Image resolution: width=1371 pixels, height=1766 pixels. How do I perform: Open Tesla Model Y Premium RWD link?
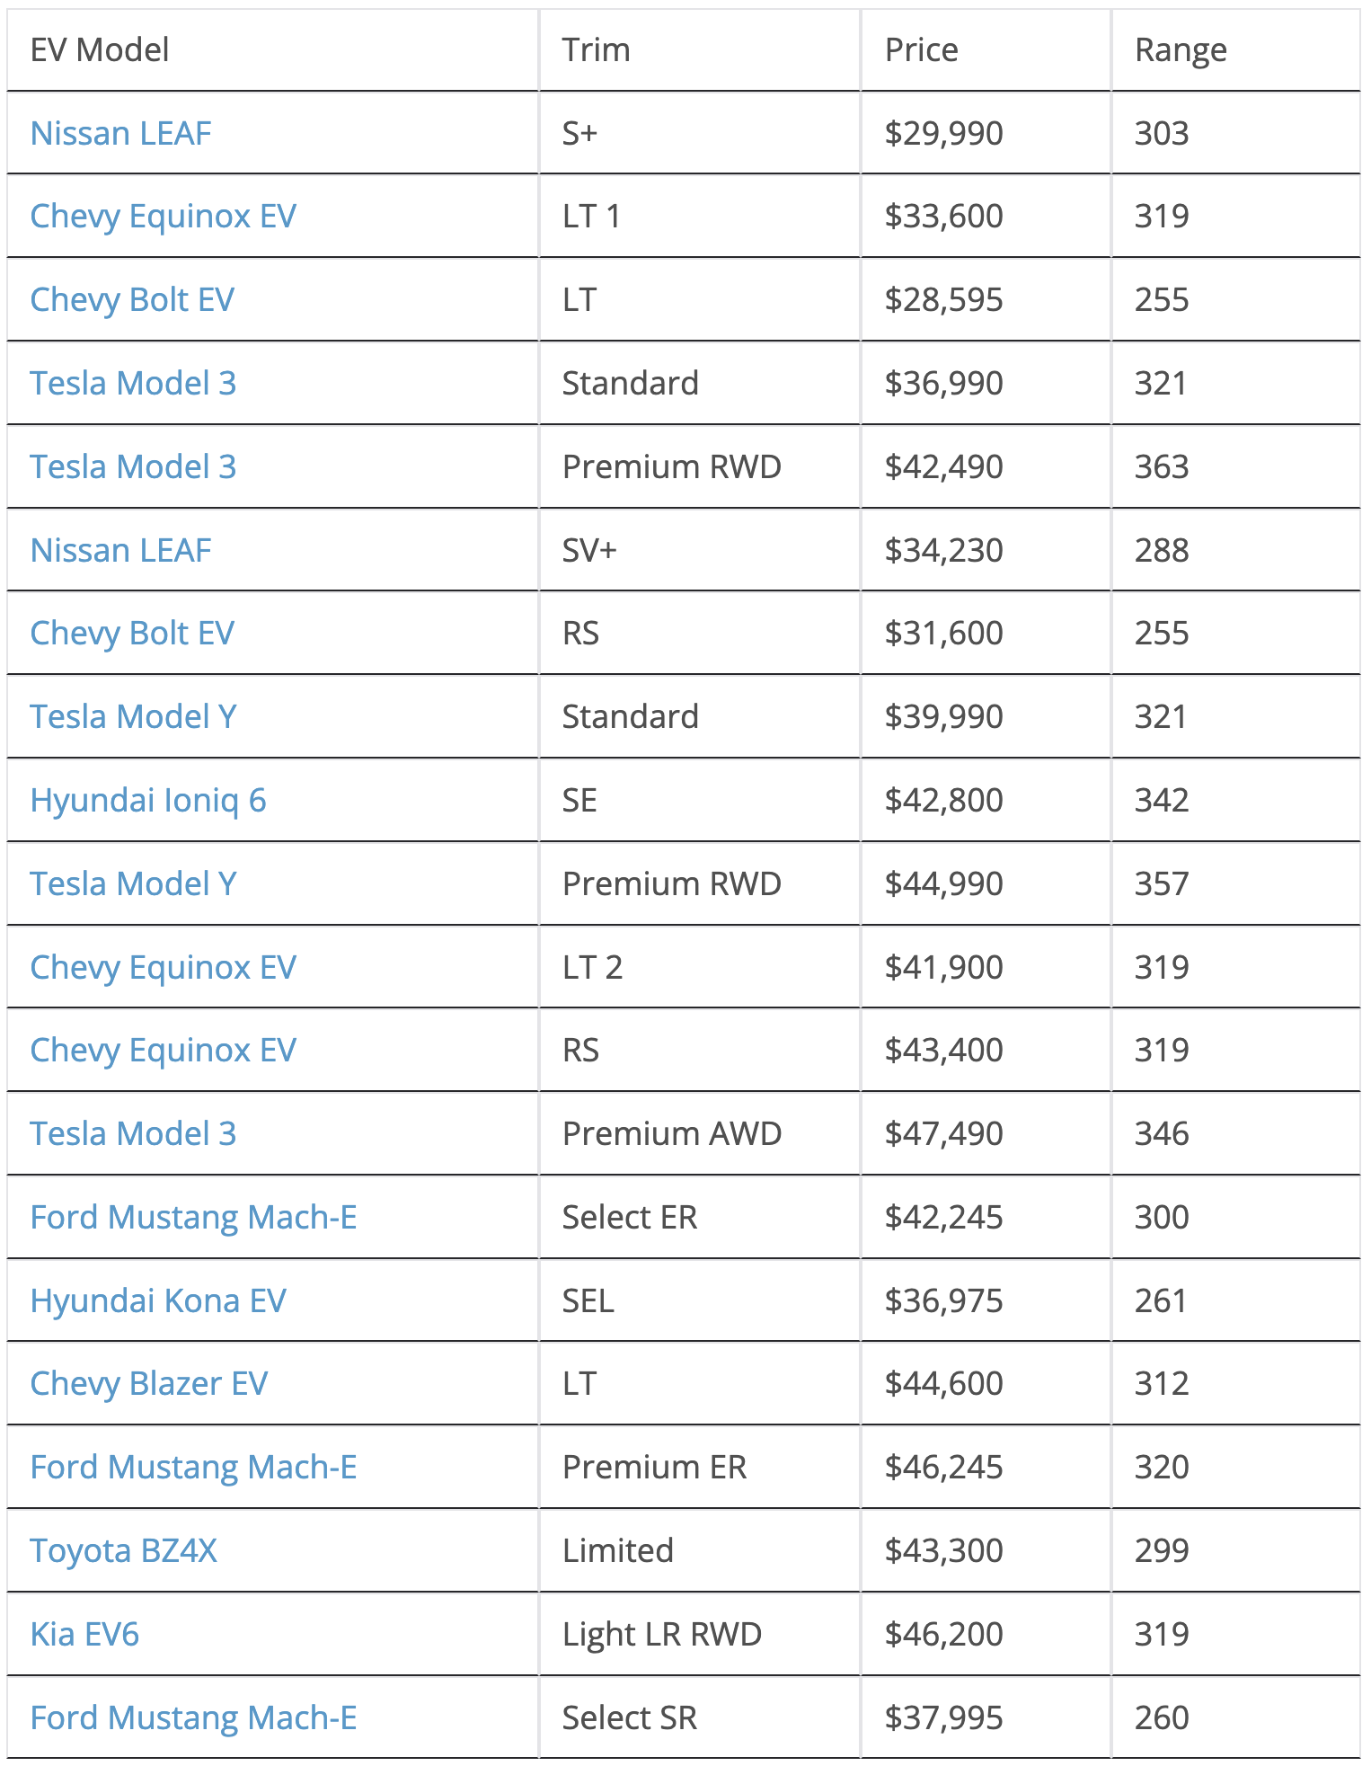(133, 884)
